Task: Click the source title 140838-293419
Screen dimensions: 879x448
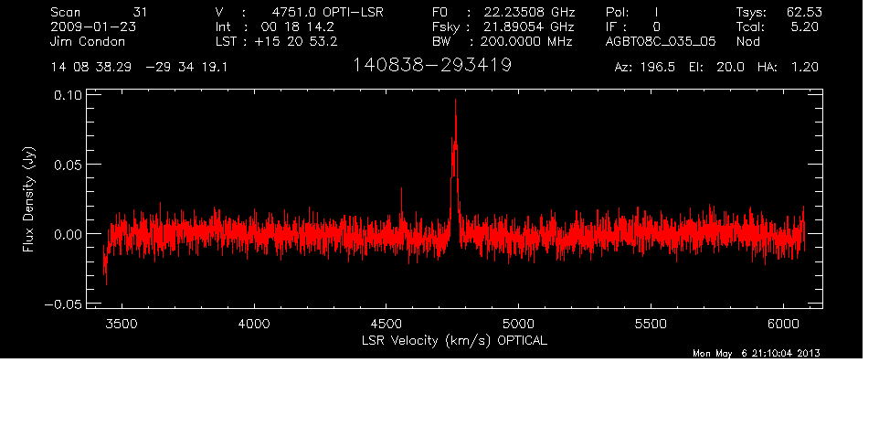Action: pos(431,65)
